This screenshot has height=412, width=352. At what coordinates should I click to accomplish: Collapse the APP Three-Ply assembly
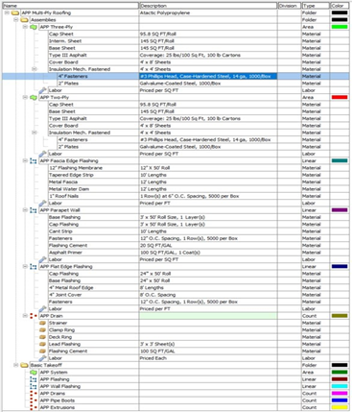[25, 27]
